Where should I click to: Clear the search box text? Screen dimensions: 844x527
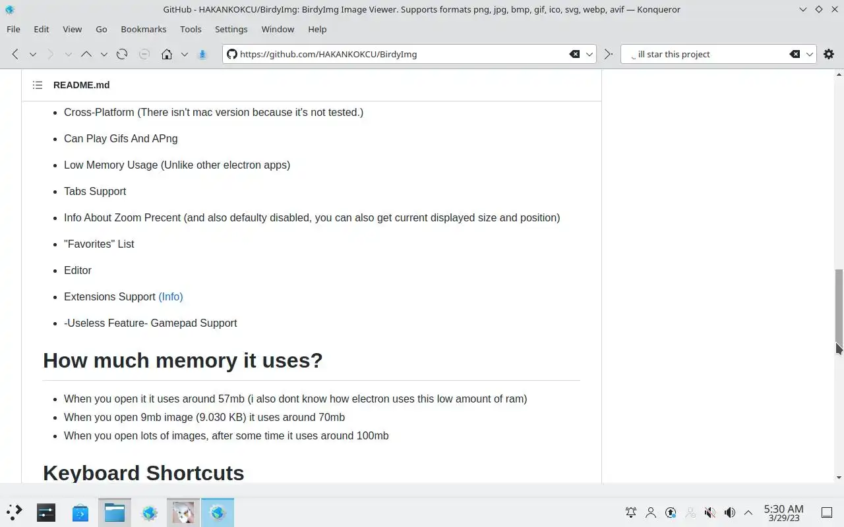tap(795, 54)
